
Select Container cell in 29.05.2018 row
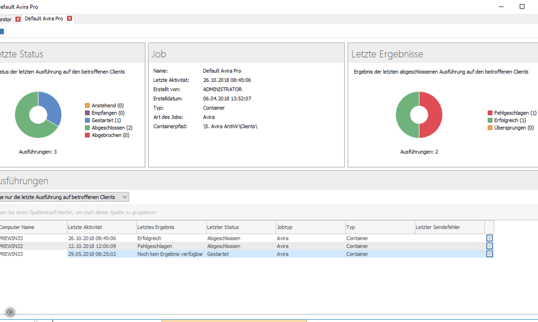pyautogui.click(x=380, y=254)
